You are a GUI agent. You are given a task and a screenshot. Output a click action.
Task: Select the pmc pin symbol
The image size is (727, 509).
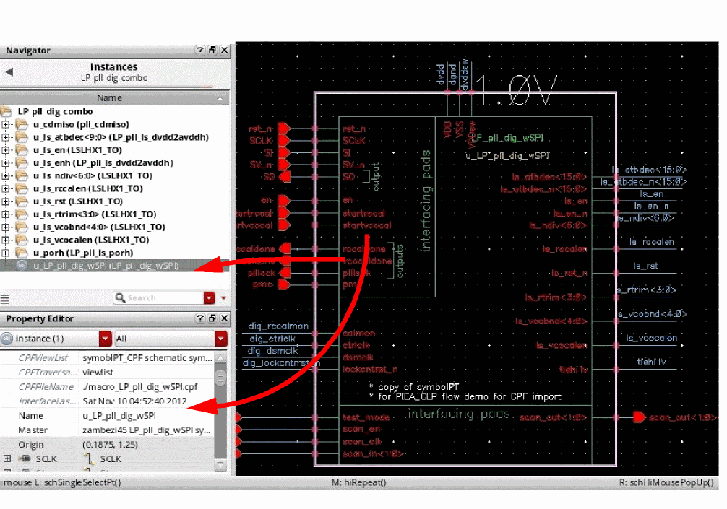point(283,285)
